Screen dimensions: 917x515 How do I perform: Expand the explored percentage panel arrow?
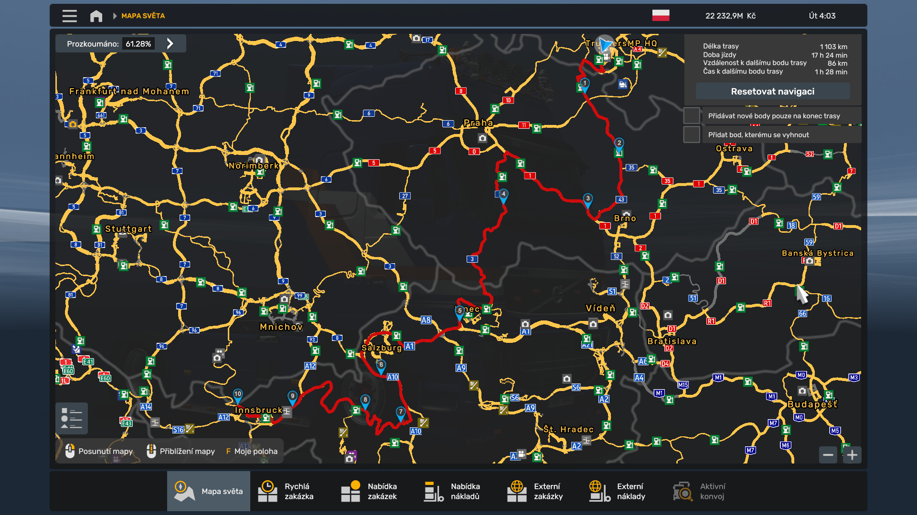point(170,44)
